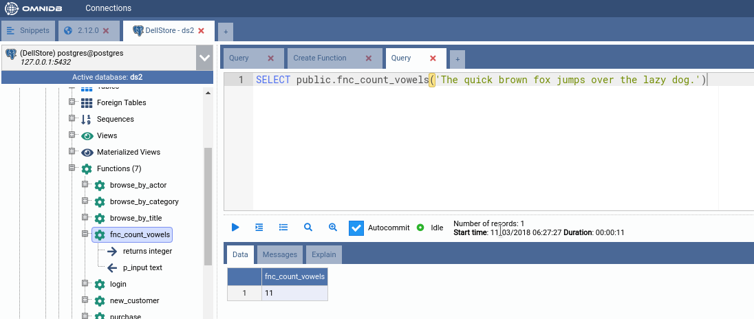Switch to the Messages results tab
Image resolution: width=754 pixels, height=319 pixels.
pyautogui.click(x=280, y=254)
